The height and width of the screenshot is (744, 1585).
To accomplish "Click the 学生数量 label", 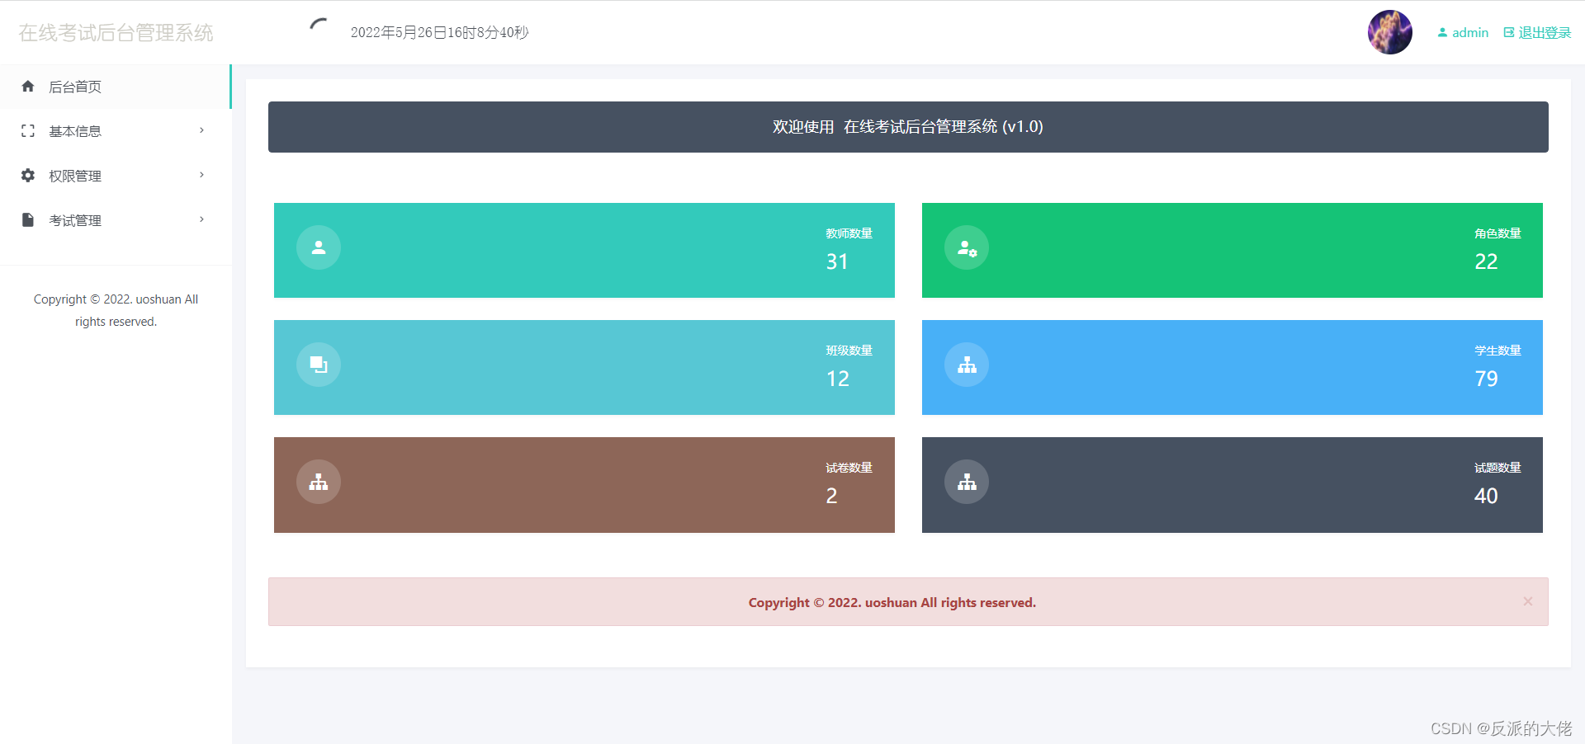I will coord(1497,351).
